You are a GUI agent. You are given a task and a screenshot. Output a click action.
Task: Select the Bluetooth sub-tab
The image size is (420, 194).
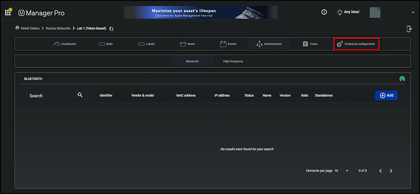192,62
